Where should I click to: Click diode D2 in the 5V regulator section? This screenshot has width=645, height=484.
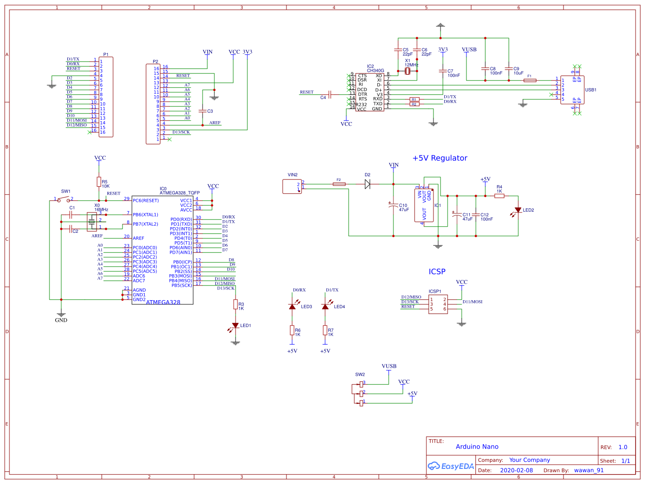pyautogui.click(x=367, y=184)
